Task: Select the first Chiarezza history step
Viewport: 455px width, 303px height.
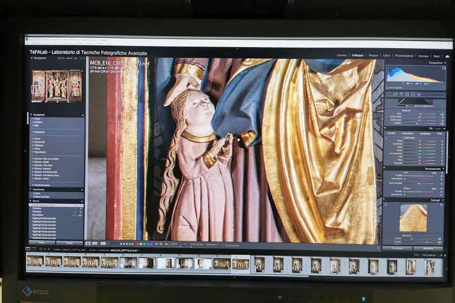Action: (x=56, y=208)
